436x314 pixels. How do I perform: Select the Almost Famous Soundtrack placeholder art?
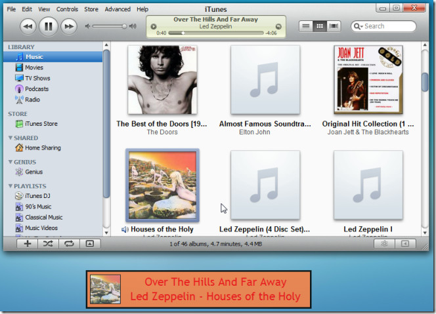click(x=265, y=80)
